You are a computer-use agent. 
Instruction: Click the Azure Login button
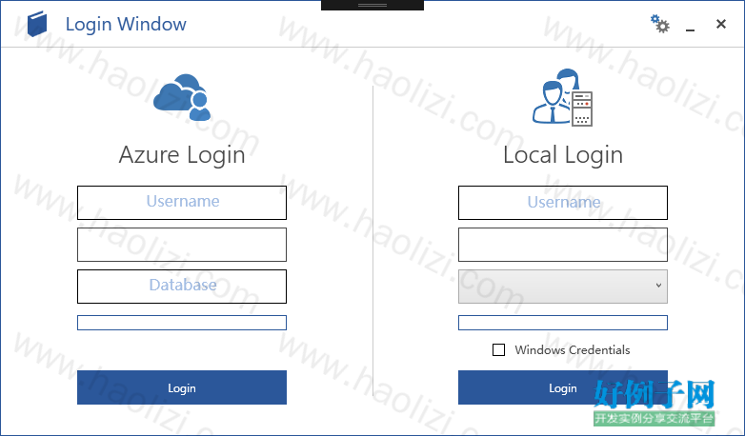tap(182, 387)
